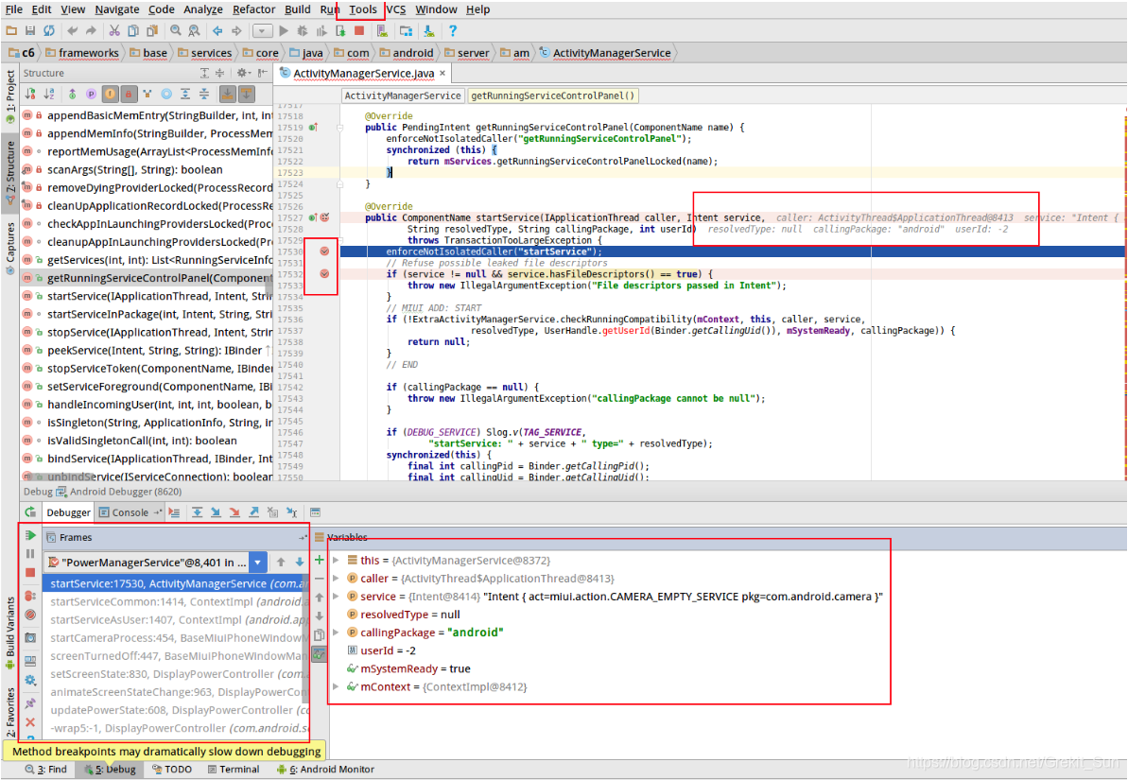Toggle the breakpoint at line 17530
The image size is (1128, 780).
(x=324, y=251)
